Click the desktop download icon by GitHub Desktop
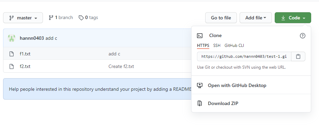This screenshot has width=319, height=138. point(200,85)
